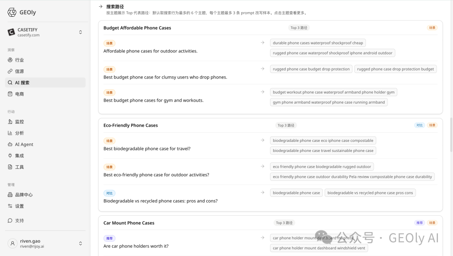Click the 品牌中心 building icon
453x256 pixels.
(x=10, y=195)
